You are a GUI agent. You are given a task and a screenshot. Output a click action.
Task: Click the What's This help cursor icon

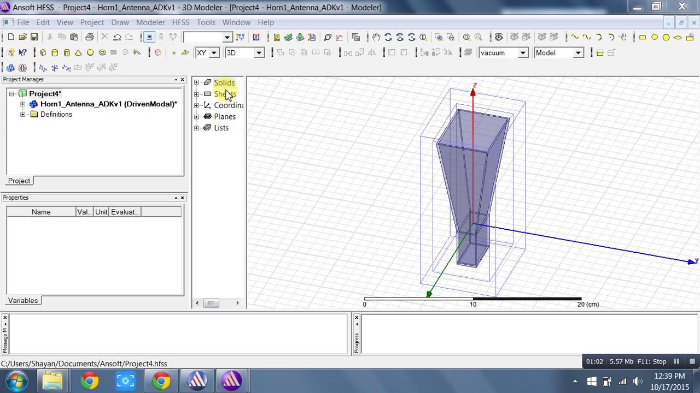(22, 52)
